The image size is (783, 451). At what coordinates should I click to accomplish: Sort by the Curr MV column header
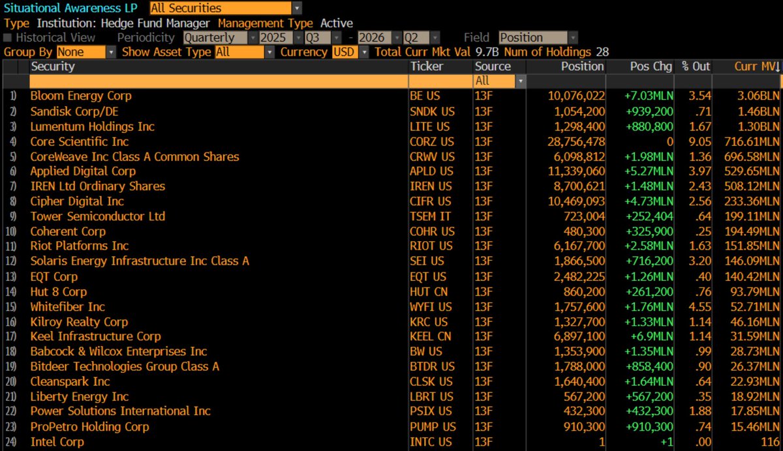pyautogui.click(x=748, y=66)
